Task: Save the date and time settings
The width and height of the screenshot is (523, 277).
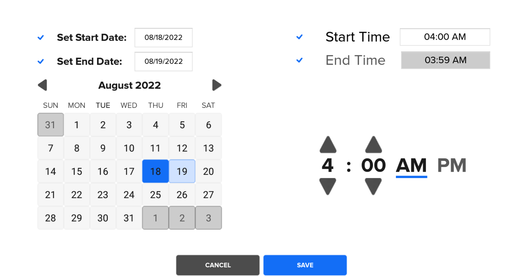Action: tap(305, 265)
